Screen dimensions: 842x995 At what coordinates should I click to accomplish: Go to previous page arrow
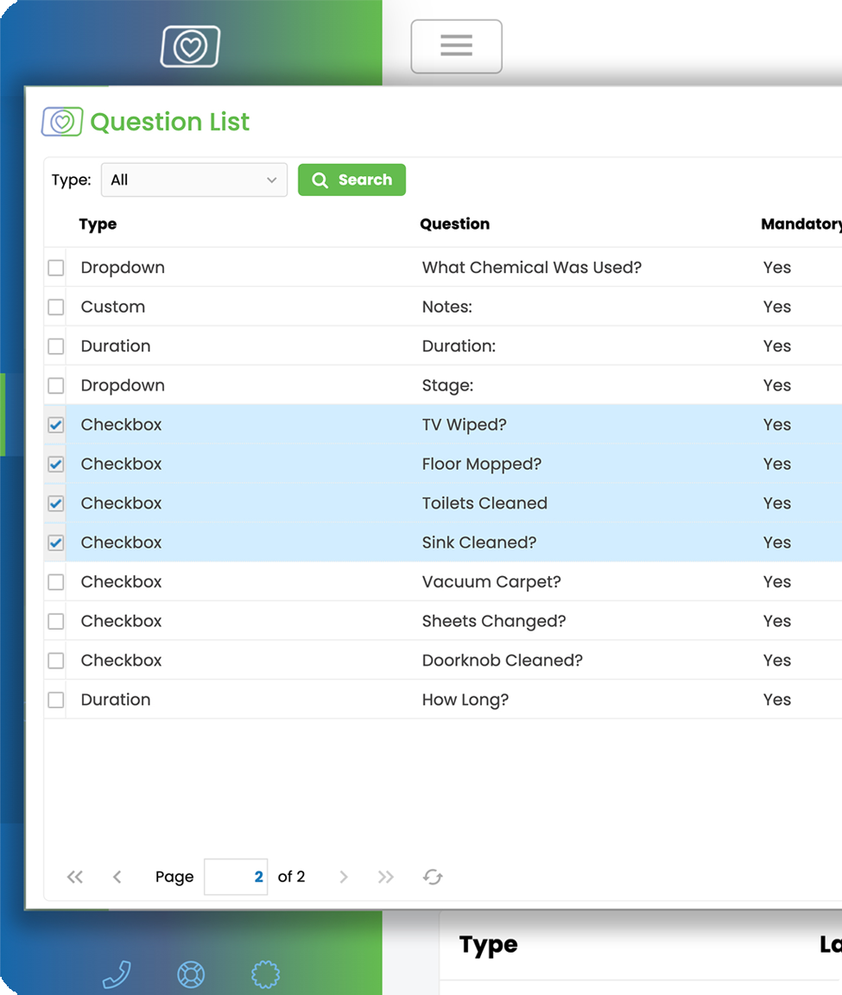click(x=117, y=877)
